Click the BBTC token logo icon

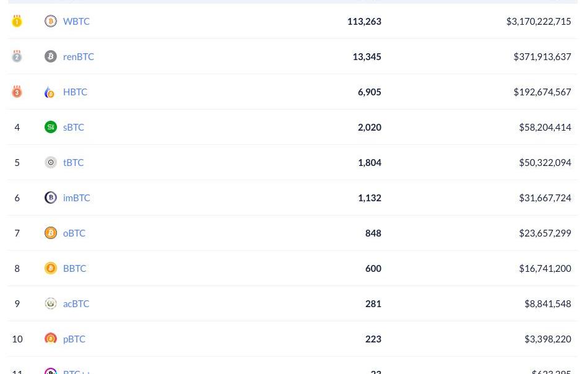tap(51, 268)
